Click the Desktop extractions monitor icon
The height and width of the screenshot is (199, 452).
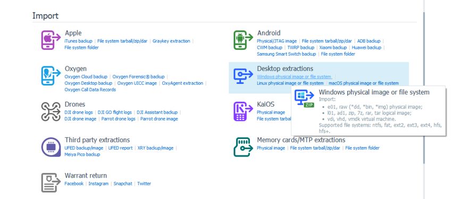tap(244, 76)
